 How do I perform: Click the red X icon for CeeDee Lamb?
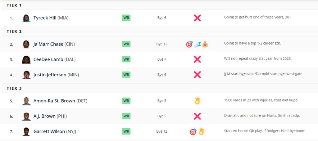click(197, 59)
